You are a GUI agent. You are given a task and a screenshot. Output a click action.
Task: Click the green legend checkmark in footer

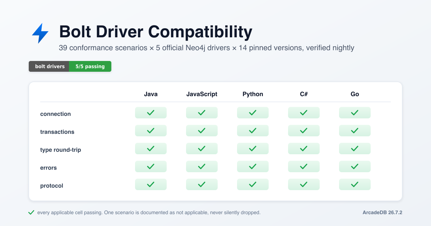tap(31, 212)
